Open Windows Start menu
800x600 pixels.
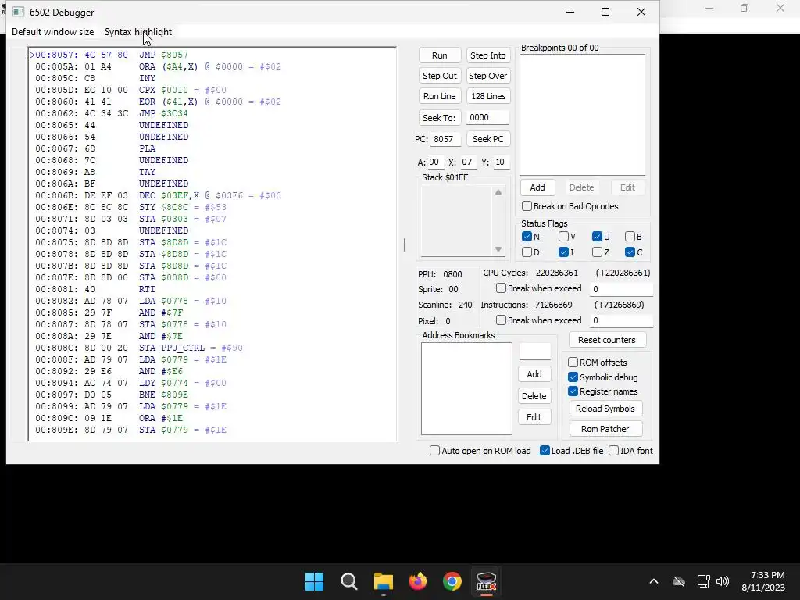click(x=314, y=581)
